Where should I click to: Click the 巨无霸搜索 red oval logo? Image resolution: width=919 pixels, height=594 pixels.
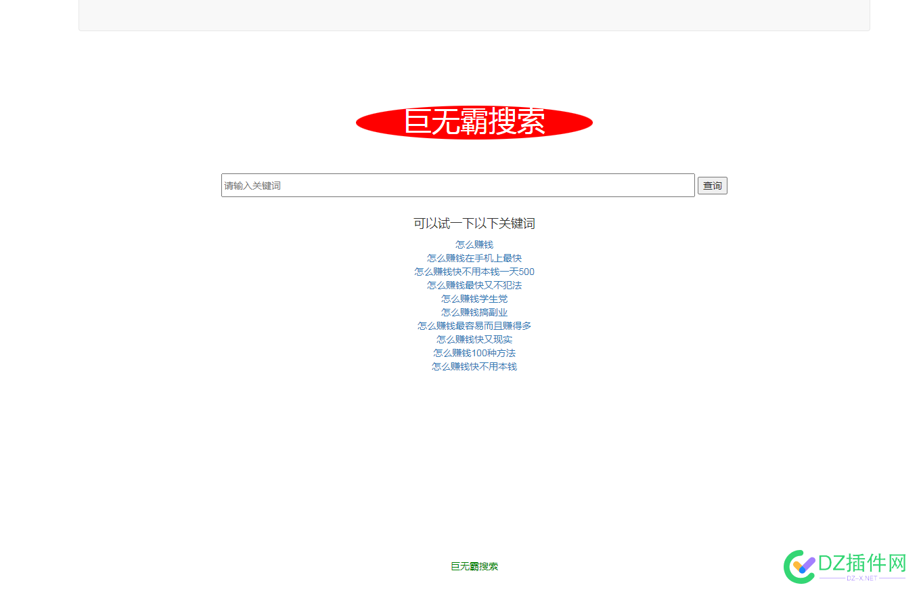pyautogui.click(x=474, y=123)
